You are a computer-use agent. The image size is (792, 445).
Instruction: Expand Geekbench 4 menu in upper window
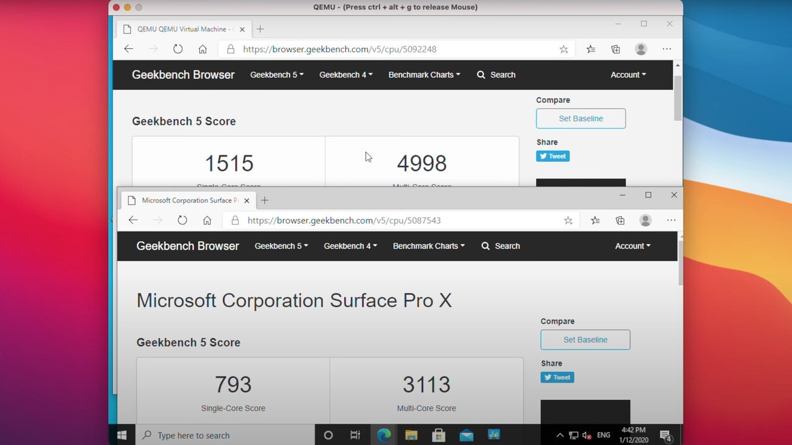pyautogui.click(x=345, y=75)
